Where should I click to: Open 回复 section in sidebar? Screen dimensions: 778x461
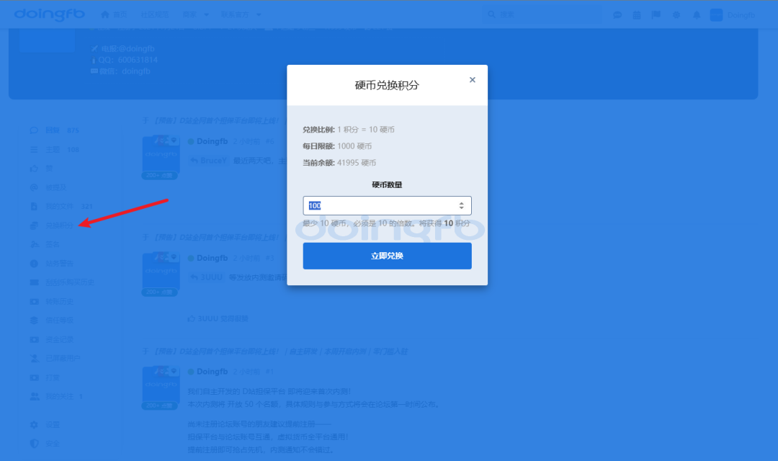53,130
